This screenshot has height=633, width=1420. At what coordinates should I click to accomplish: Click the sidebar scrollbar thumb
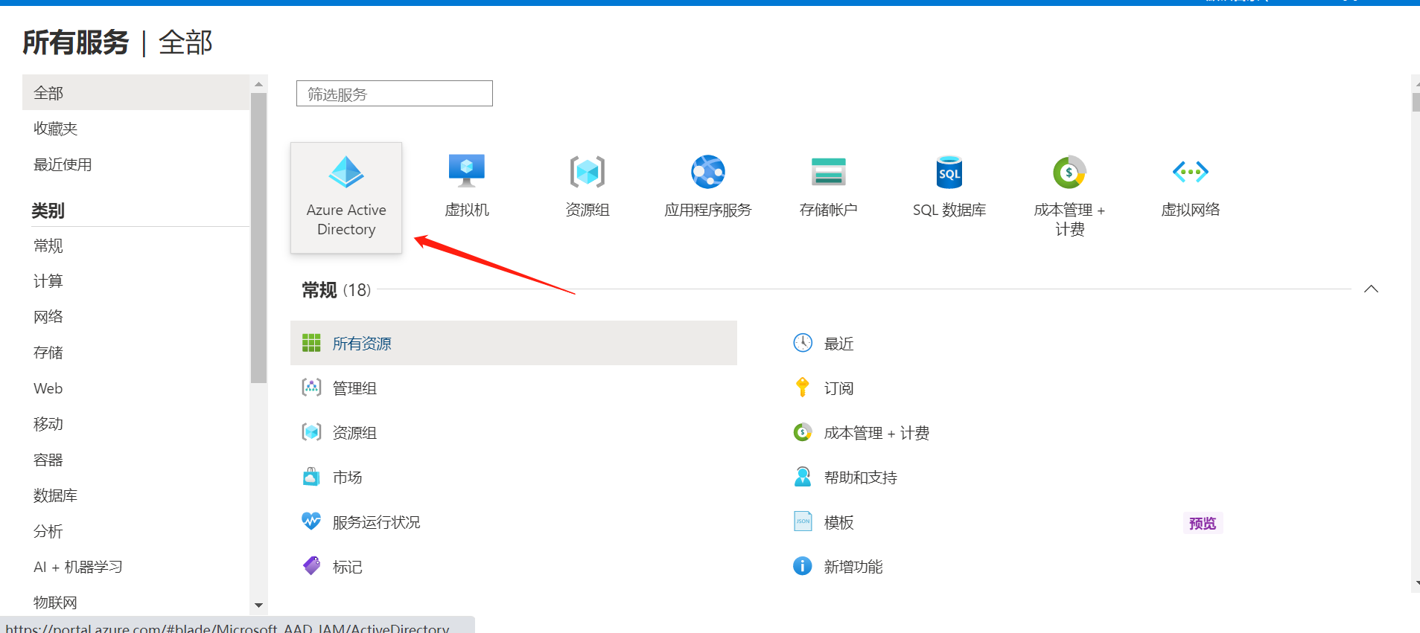(258, 238)
